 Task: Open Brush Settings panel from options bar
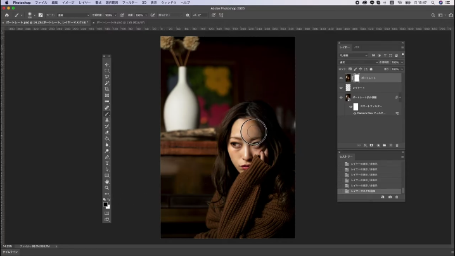click(x=41, y=15)
